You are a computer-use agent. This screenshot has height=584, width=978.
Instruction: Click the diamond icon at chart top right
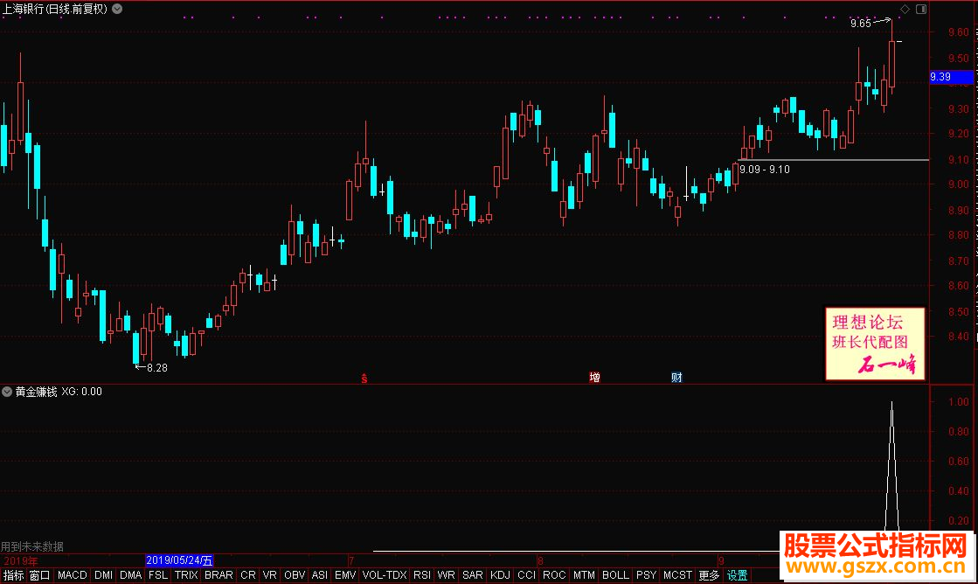pyautogui.click(x=905, y=9)
